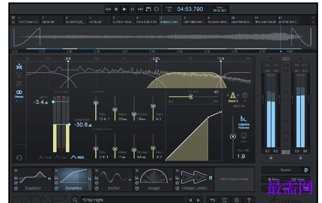322x203 pixels.
Task: Select track tab 4 candy.aif
Action: (99, 20)
